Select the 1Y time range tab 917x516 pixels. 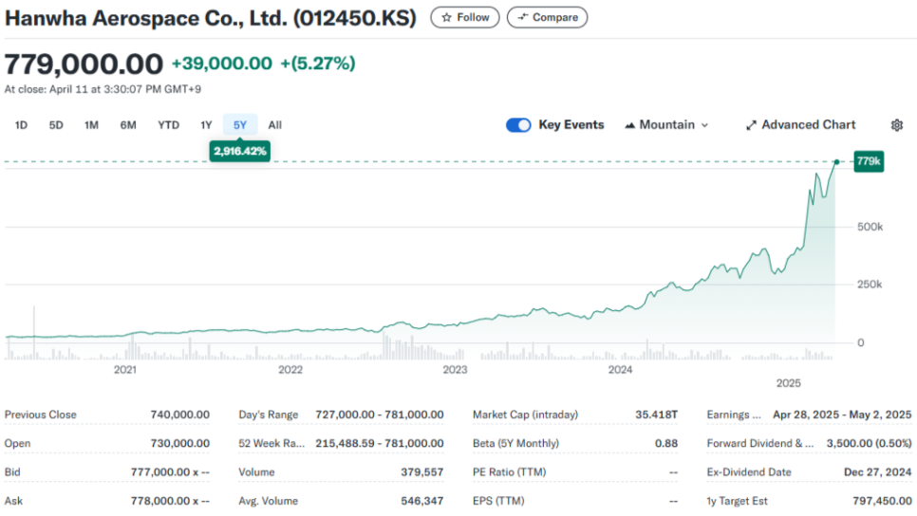pyautogui.click(x=206, y=125)
